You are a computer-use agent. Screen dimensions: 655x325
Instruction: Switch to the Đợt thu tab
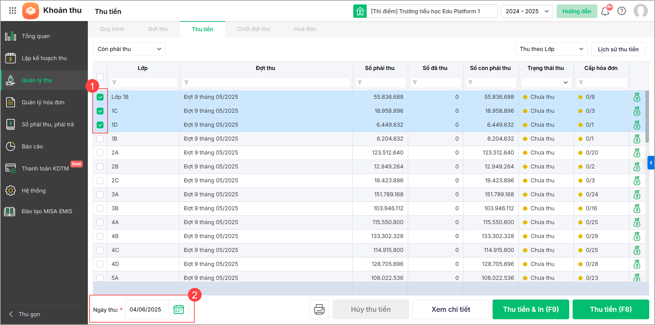point(158,29)
